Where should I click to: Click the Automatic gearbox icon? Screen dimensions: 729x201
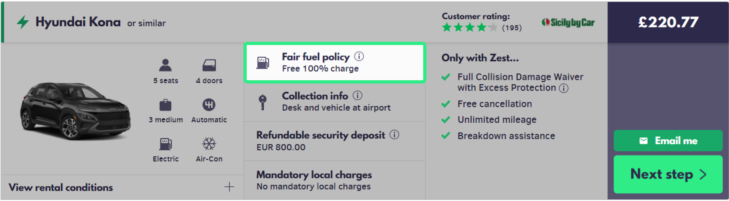point(209,105)
